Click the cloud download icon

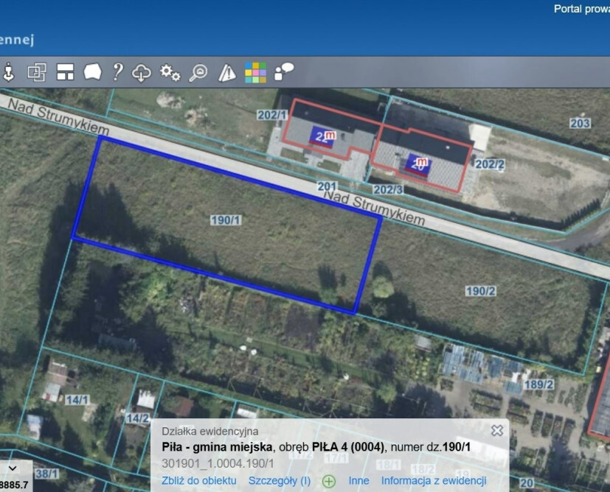click(142, 72)
